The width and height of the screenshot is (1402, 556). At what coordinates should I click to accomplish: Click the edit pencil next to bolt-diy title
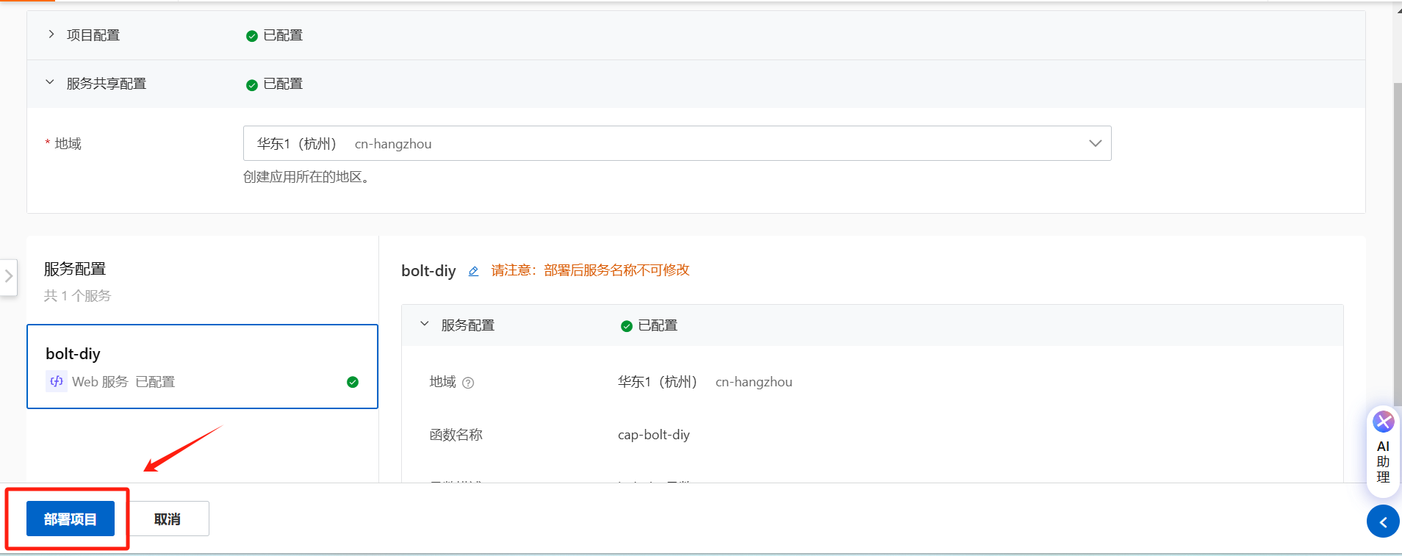pyautogui.click(x=473, y=271)
